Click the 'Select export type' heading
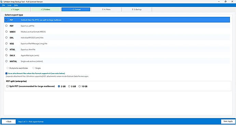Image resolution: width=236 pixels, height=126 pixels. (x=14, y=15)
